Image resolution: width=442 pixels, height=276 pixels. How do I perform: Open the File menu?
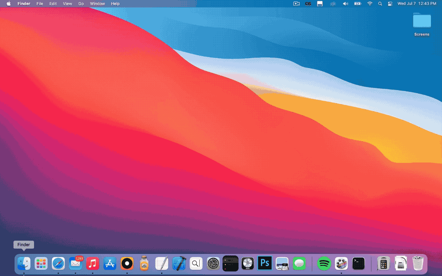[x=40, y=4]
